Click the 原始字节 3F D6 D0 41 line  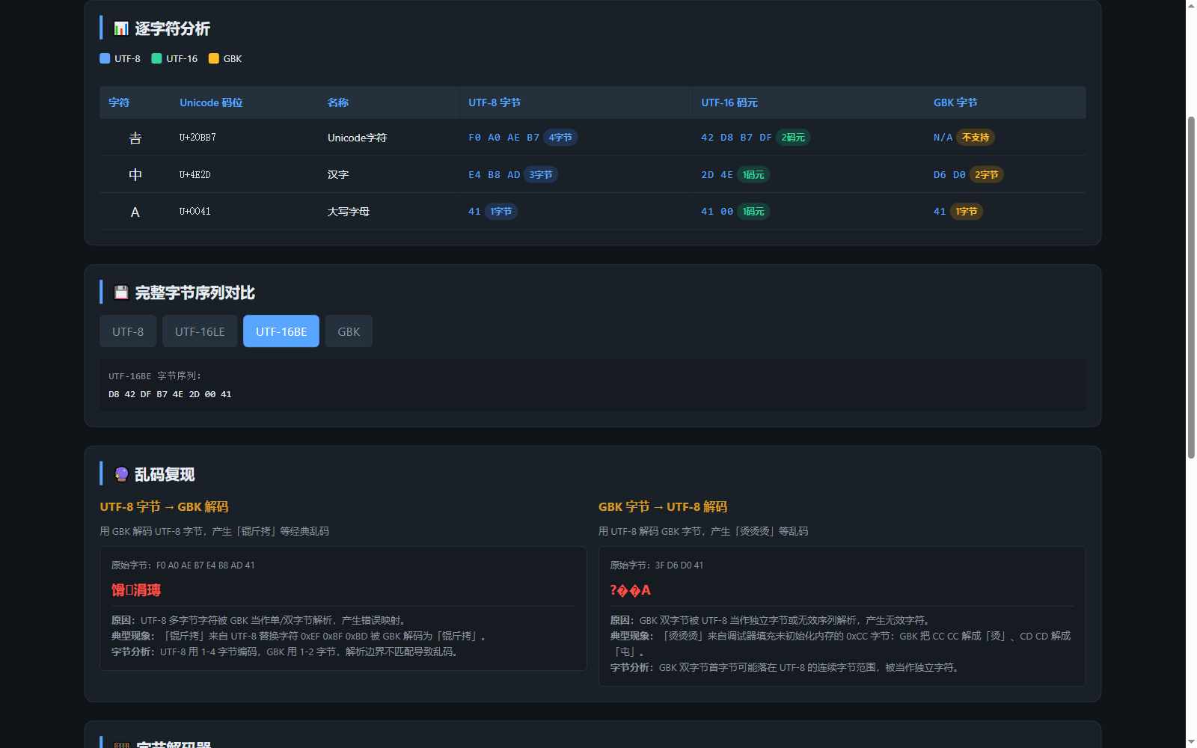[657, 565]
